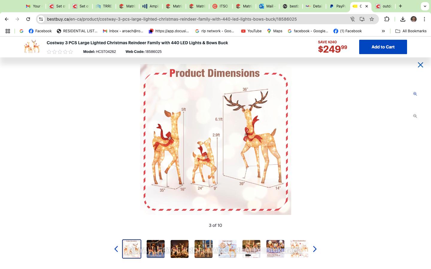Bookmark this page with star icon
Viewport: 431px width, 269px height.
tap(372, 19)
